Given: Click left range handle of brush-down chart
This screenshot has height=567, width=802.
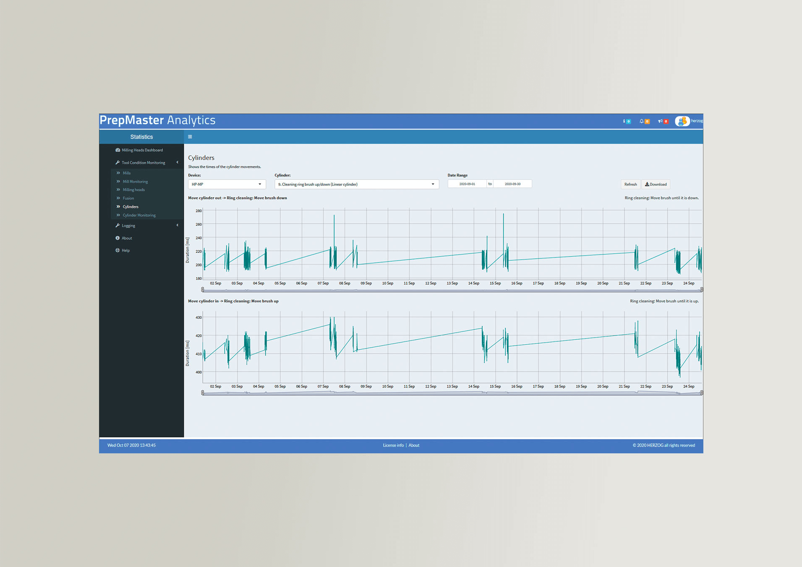Looking at the screenshot, I should [x=203, y=290].
